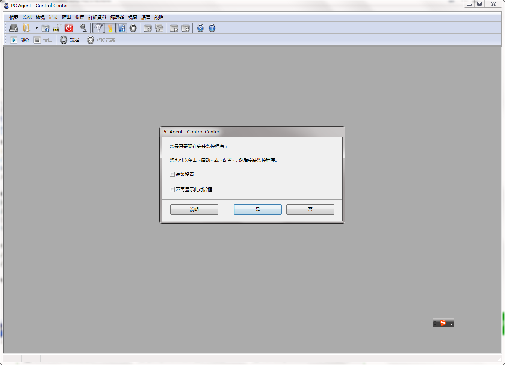Open the dropdown arrow beside folder icon
This screenshot has height=365, width=505.
coord(36,28)
